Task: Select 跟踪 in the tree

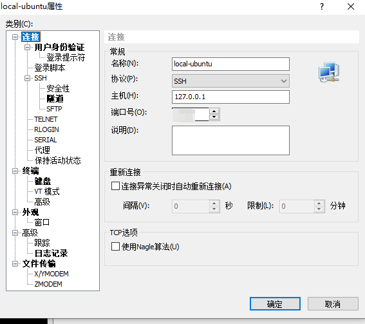Action: coord(42,243)
